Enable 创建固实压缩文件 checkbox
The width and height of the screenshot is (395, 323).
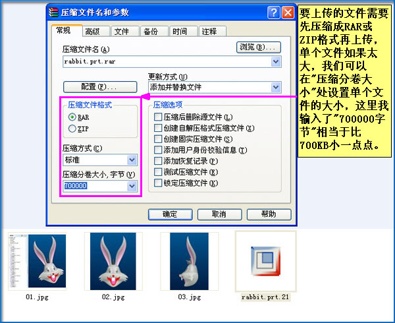[158, 139]
